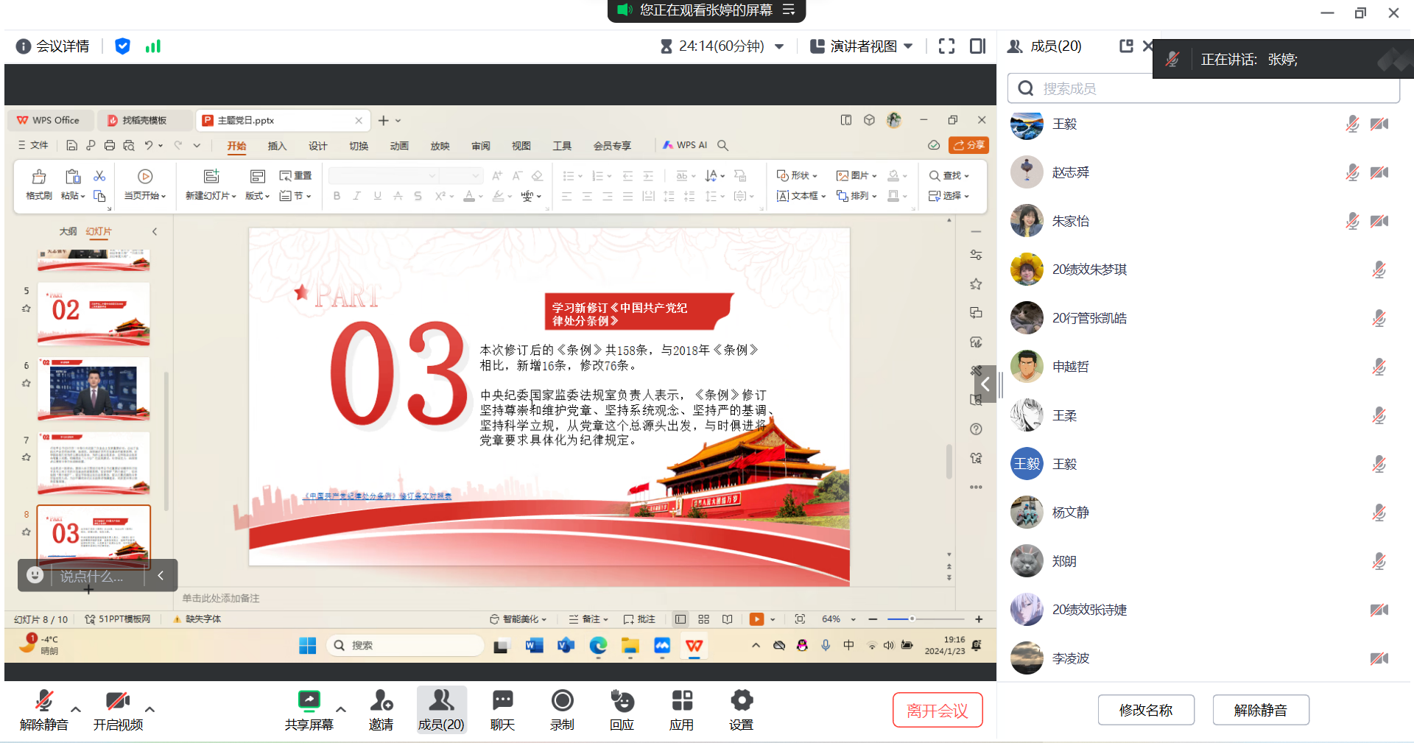Open the Chat (聊天) panel

(502, 702)
